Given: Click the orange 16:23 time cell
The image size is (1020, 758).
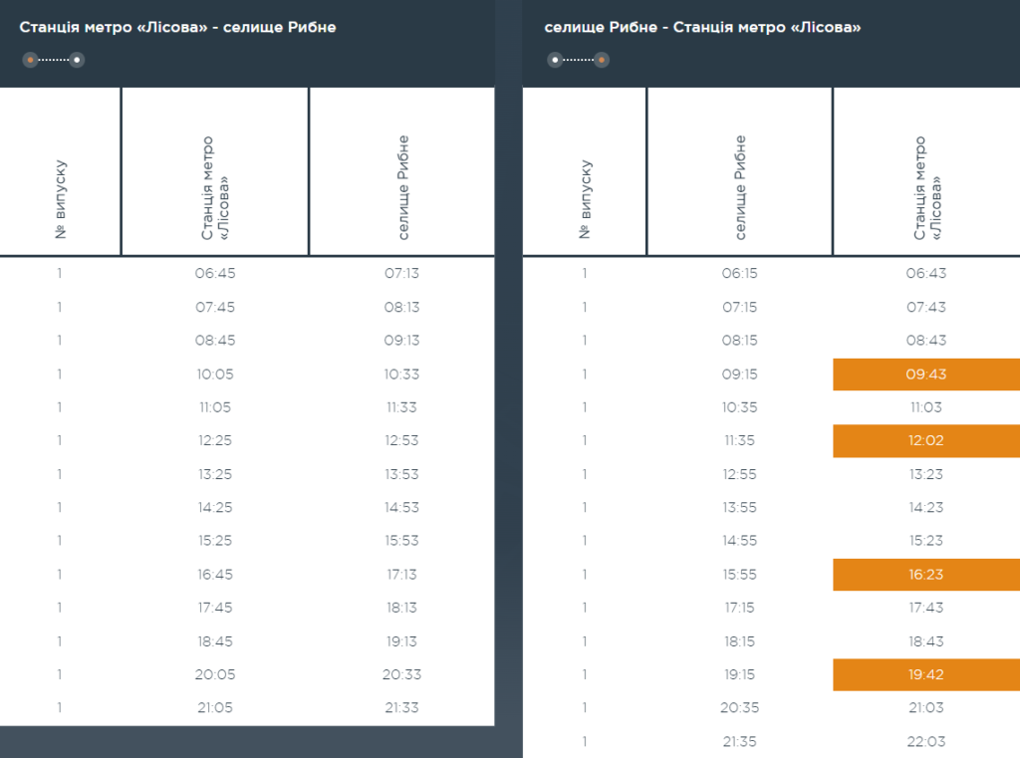Looking at the screenshot, I should click(x=925, y=575).
